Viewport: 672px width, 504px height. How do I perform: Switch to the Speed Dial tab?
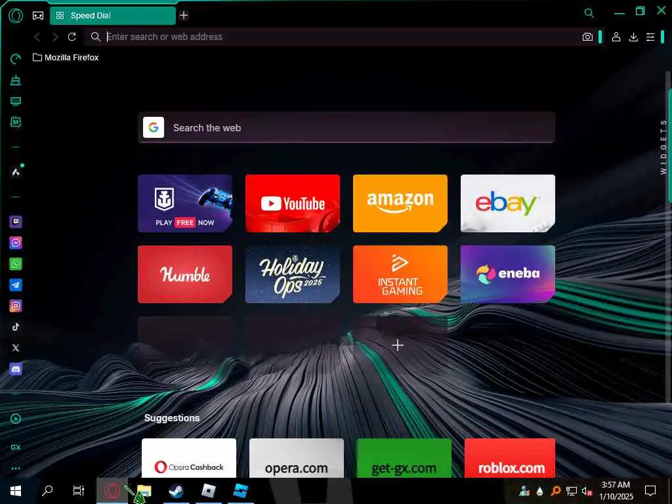[x=113, y=16]
